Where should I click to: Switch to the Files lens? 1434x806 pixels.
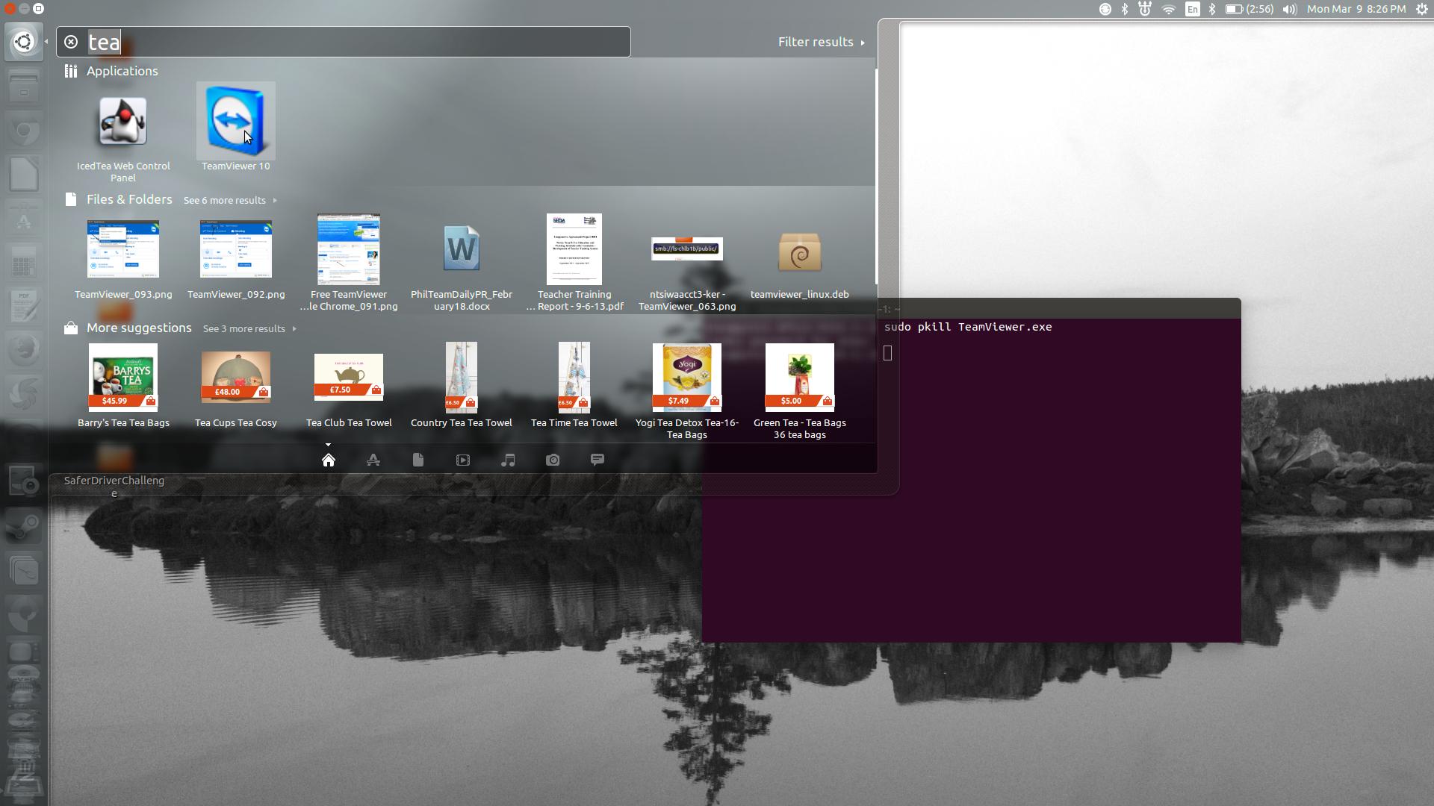click(x=418, y=460)
